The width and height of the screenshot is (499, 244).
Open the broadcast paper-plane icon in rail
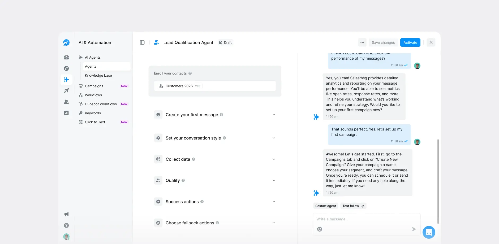[66, 91]
